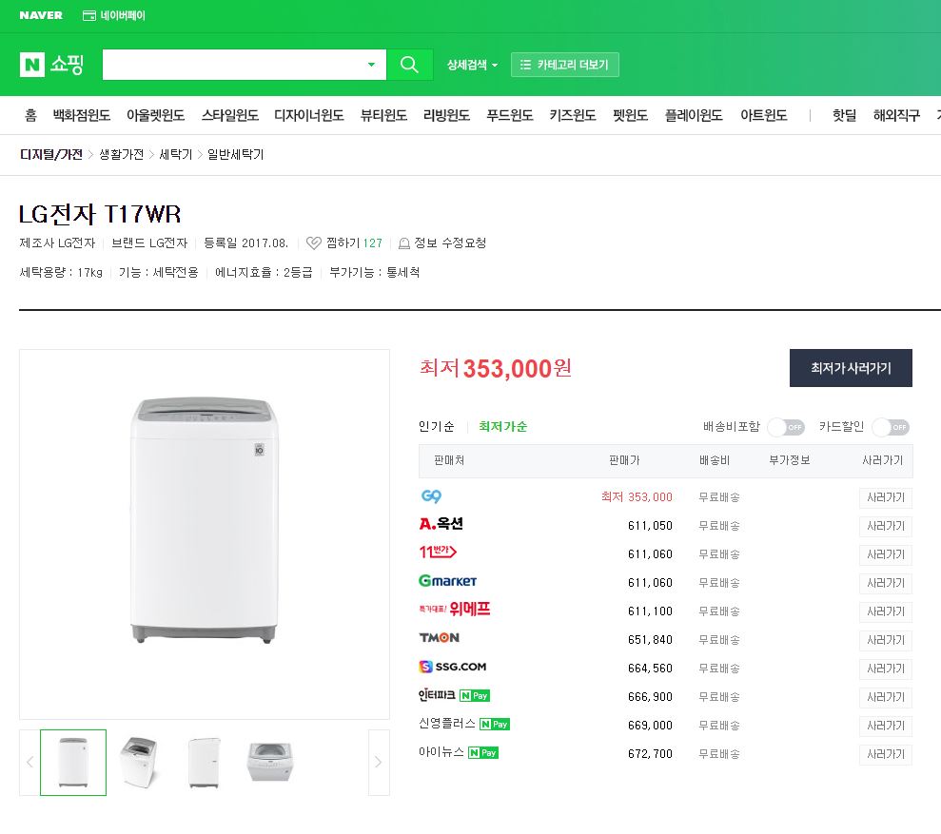Open the Gmarket seller logo

click(447, 581)
